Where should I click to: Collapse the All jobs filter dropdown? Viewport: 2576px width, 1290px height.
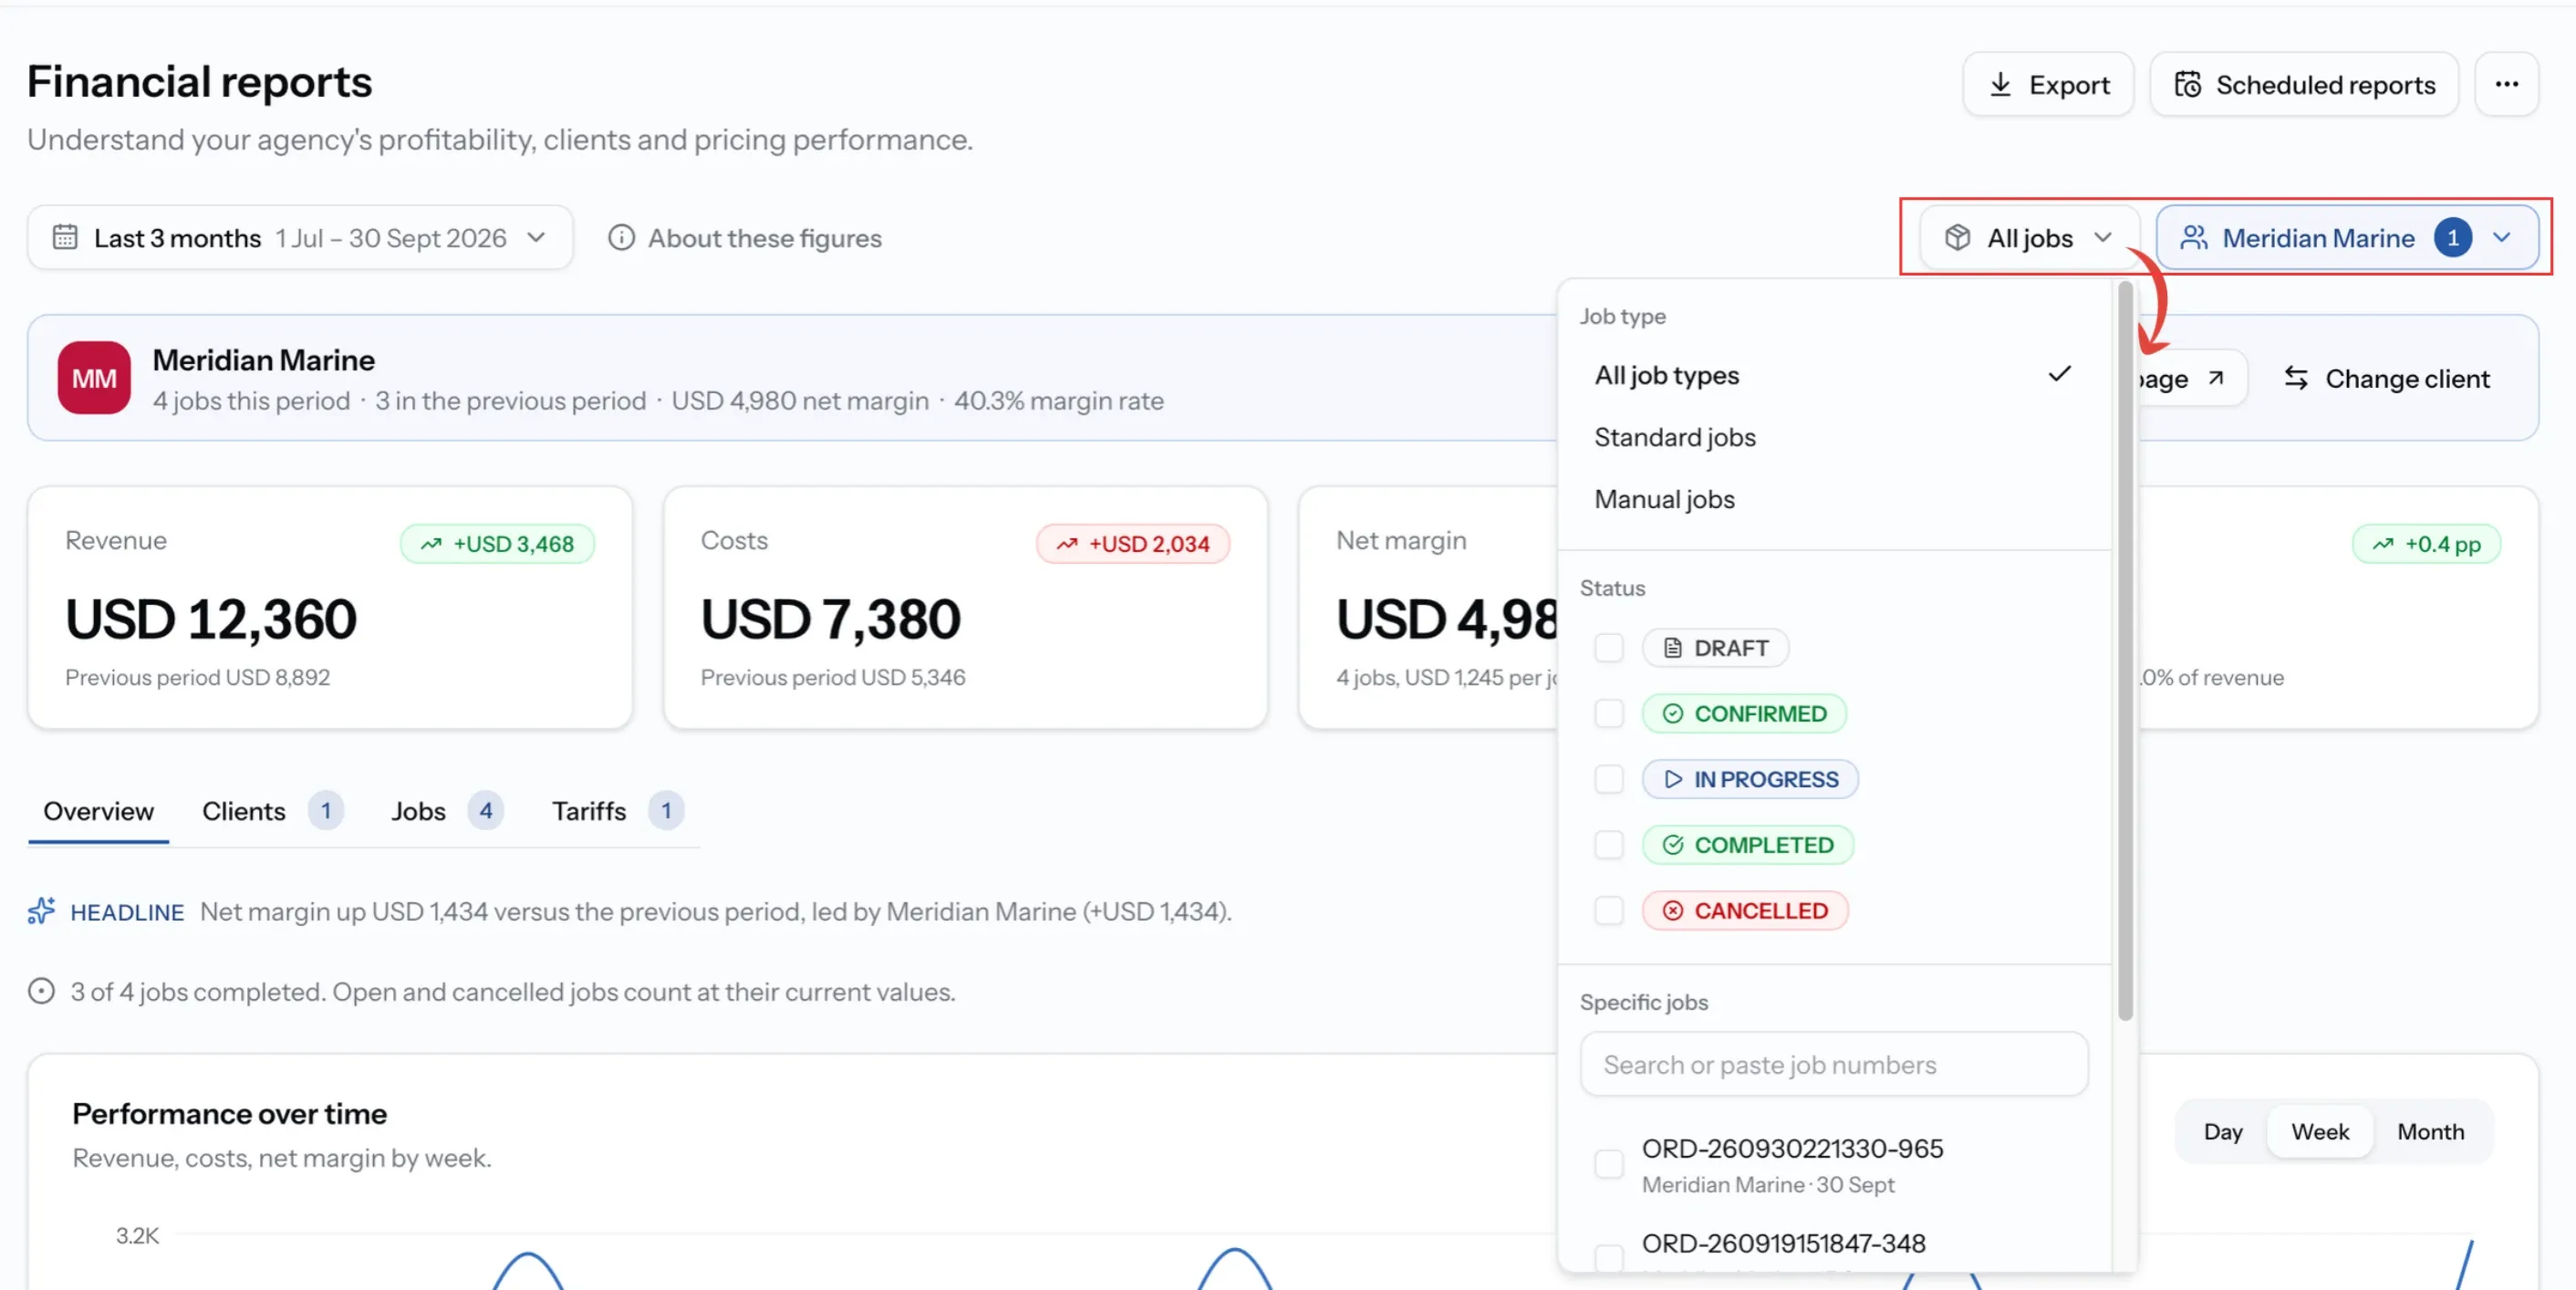click(2029, 238)
